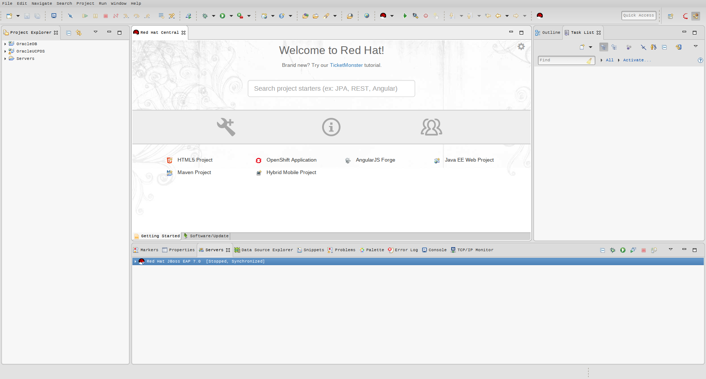Click the red Terminate square icon
Screen dimensions: 706x379
click(x=106, y=16)
